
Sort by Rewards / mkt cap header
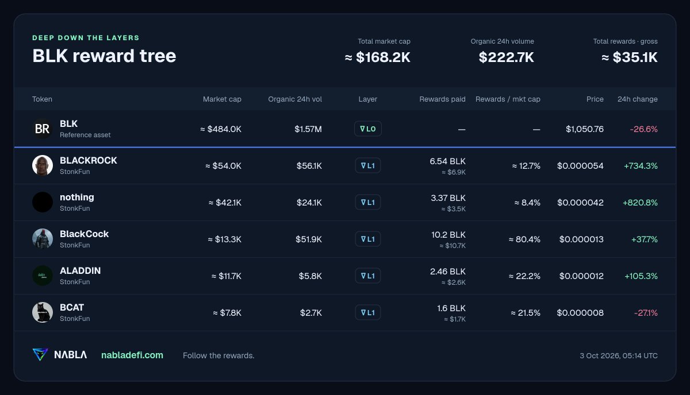508,99
